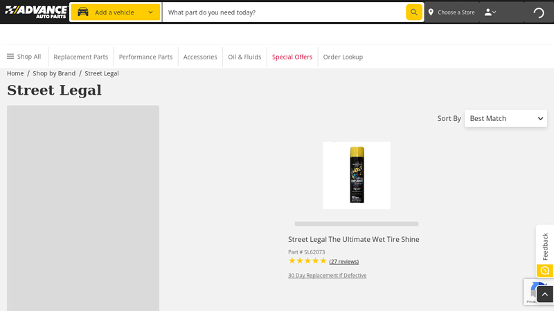Click the scroll-to-top arrow button
Screen dimensions: 554x311
[545, 294]
